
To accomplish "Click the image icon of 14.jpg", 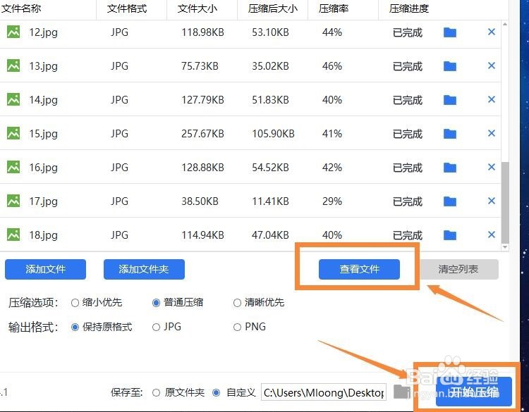I will click(13, 99).
